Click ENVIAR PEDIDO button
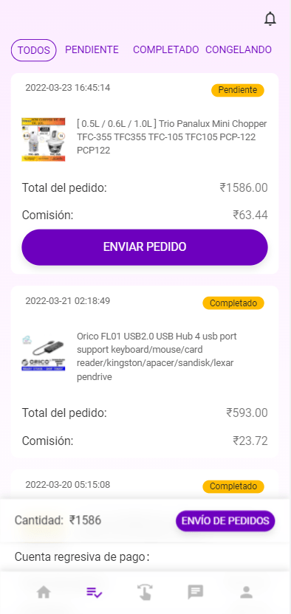 [145, 247]
